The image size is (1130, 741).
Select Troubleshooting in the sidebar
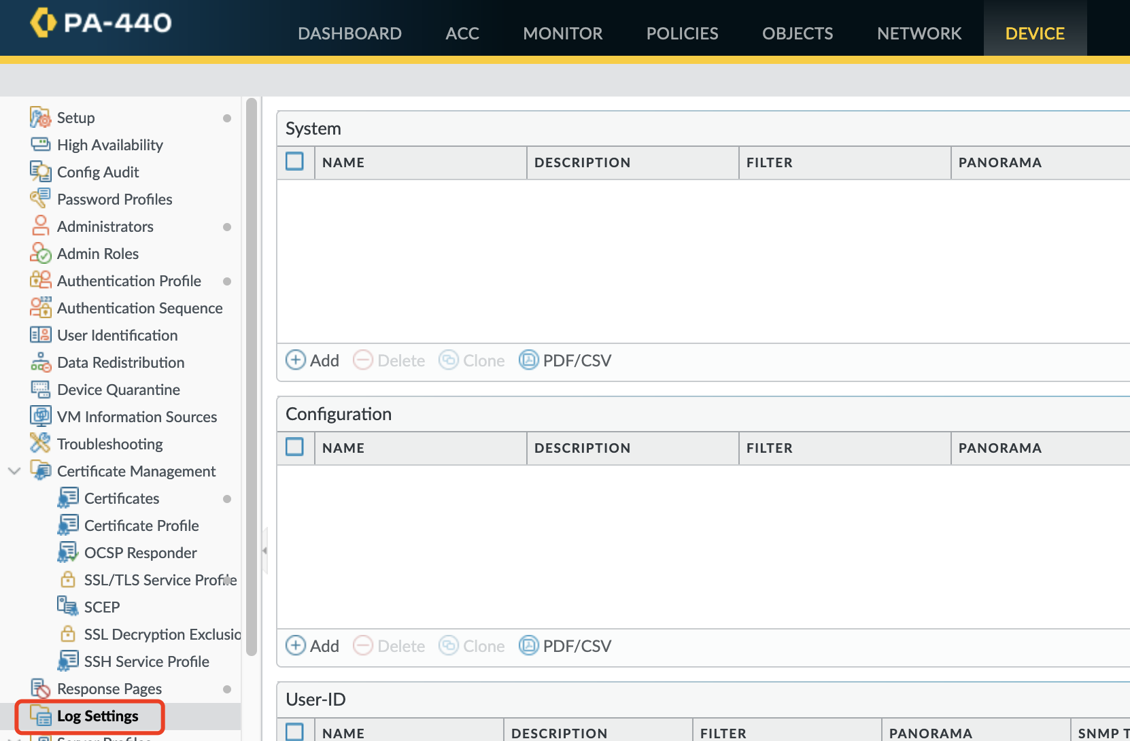(x=110, y=444)
